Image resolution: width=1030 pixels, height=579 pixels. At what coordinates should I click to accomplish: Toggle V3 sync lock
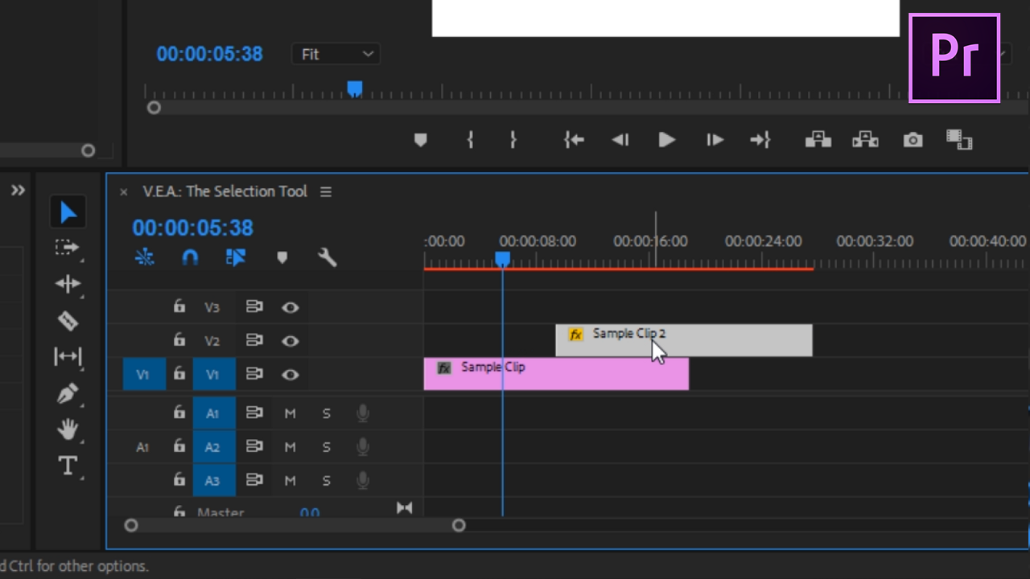pos(254,306)
